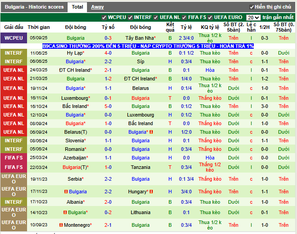Screen dimensions: 297x234
Task: Open team Azerbaijan on 25/03/24
Action: (x=75, y=158)
